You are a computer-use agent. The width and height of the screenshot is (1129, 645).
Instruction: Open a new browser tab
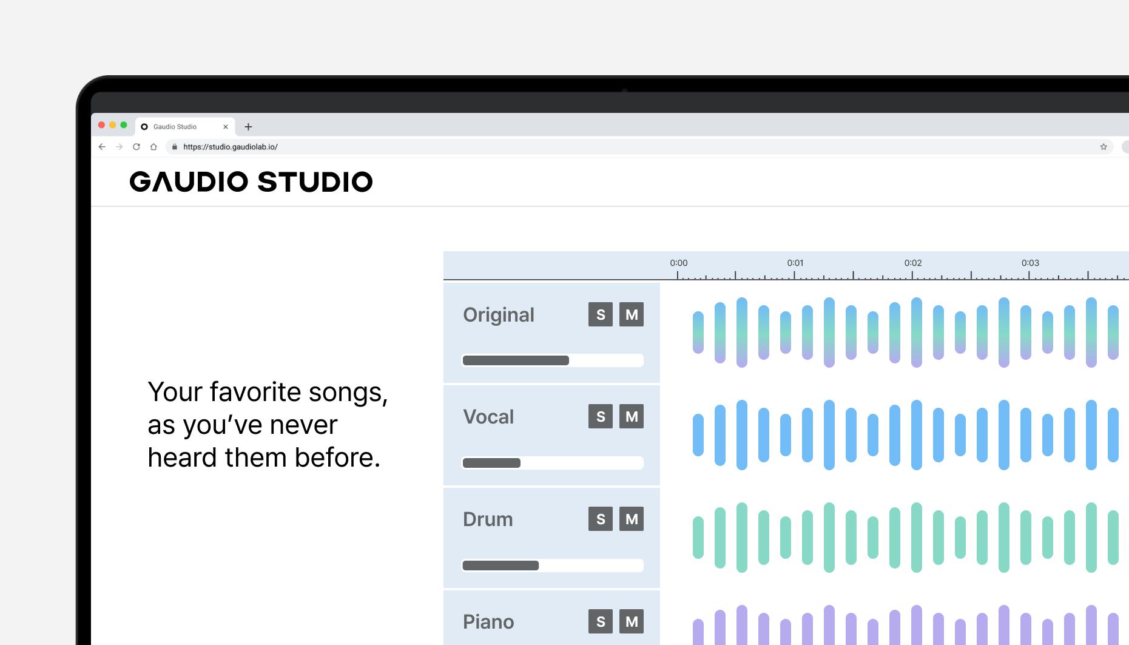248,126
